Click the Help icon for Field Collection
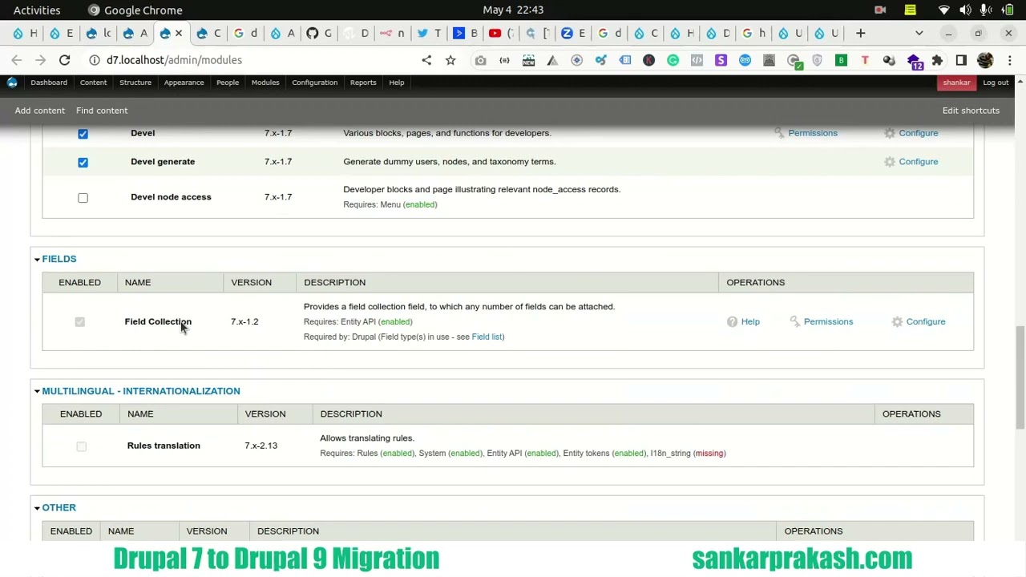This screenshot has height=577, width=1026. tap(732, 321)
